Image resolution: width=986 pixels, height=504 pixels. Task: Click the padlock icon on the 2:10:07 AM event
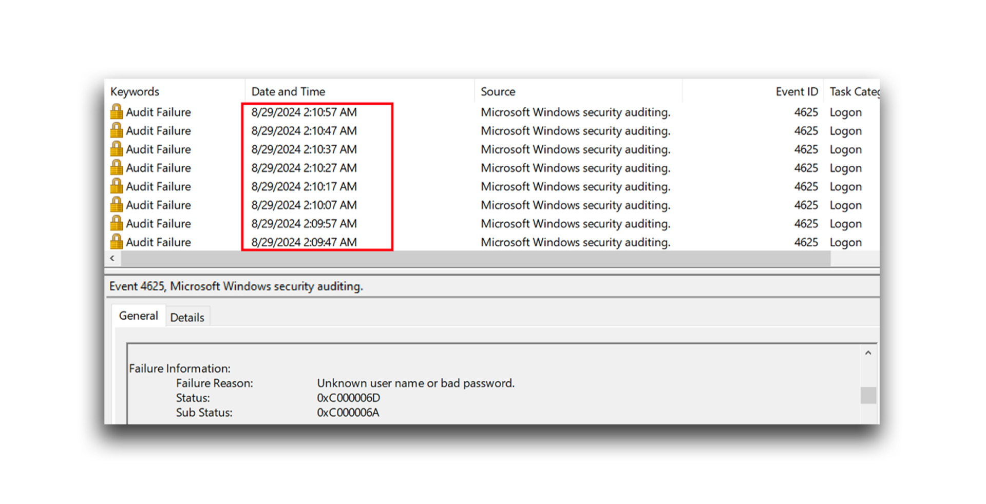[x=117, y=205]
